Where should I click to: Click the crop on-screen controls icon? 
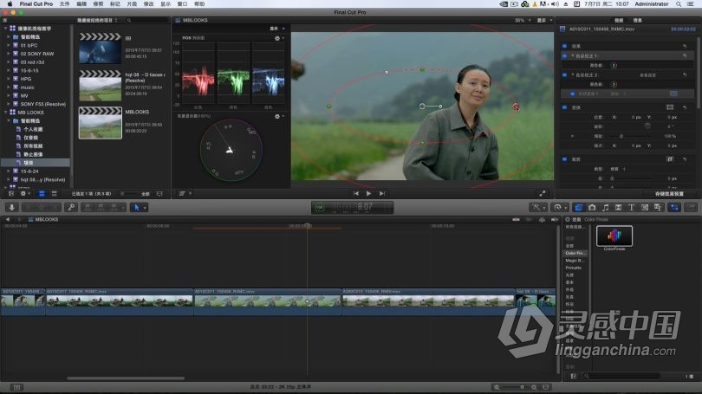(x=670, y=159)
